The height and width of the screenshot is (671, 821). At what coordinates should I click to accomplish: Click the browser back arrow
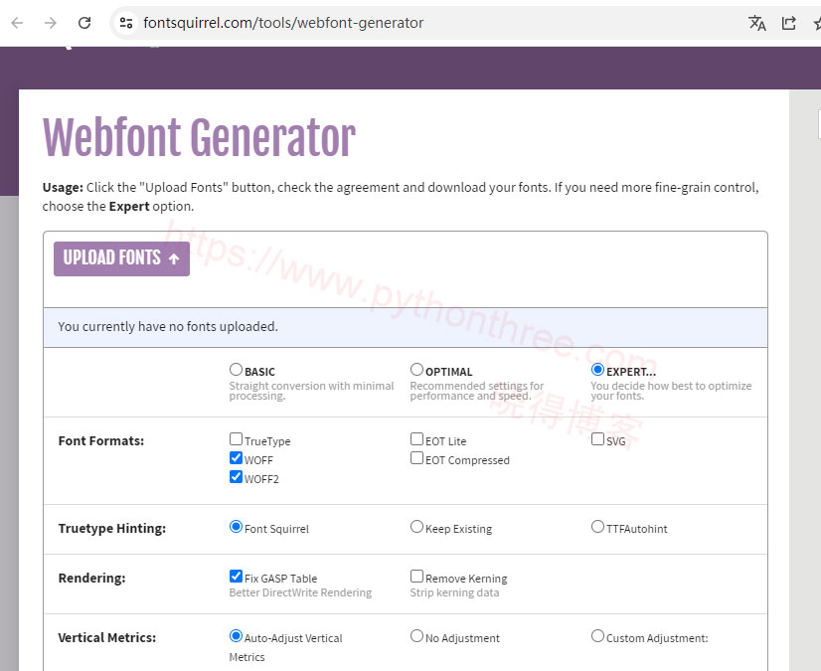17,23
